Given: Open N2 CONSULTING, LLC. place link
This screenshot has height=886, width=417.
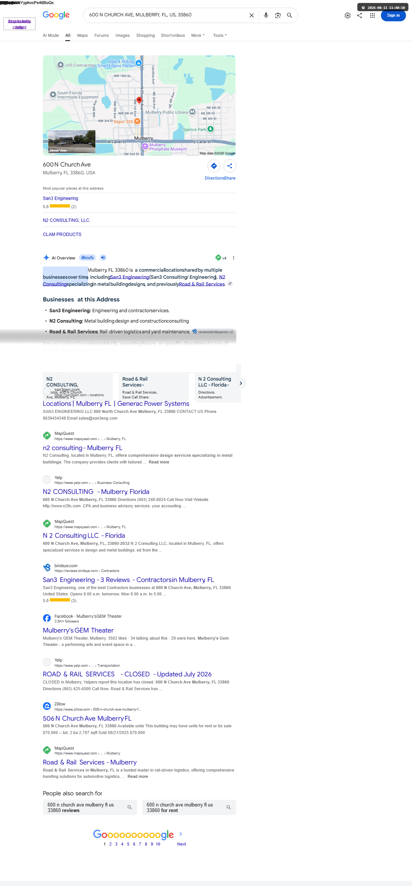Looking at the screenshot, I should 66,220.
